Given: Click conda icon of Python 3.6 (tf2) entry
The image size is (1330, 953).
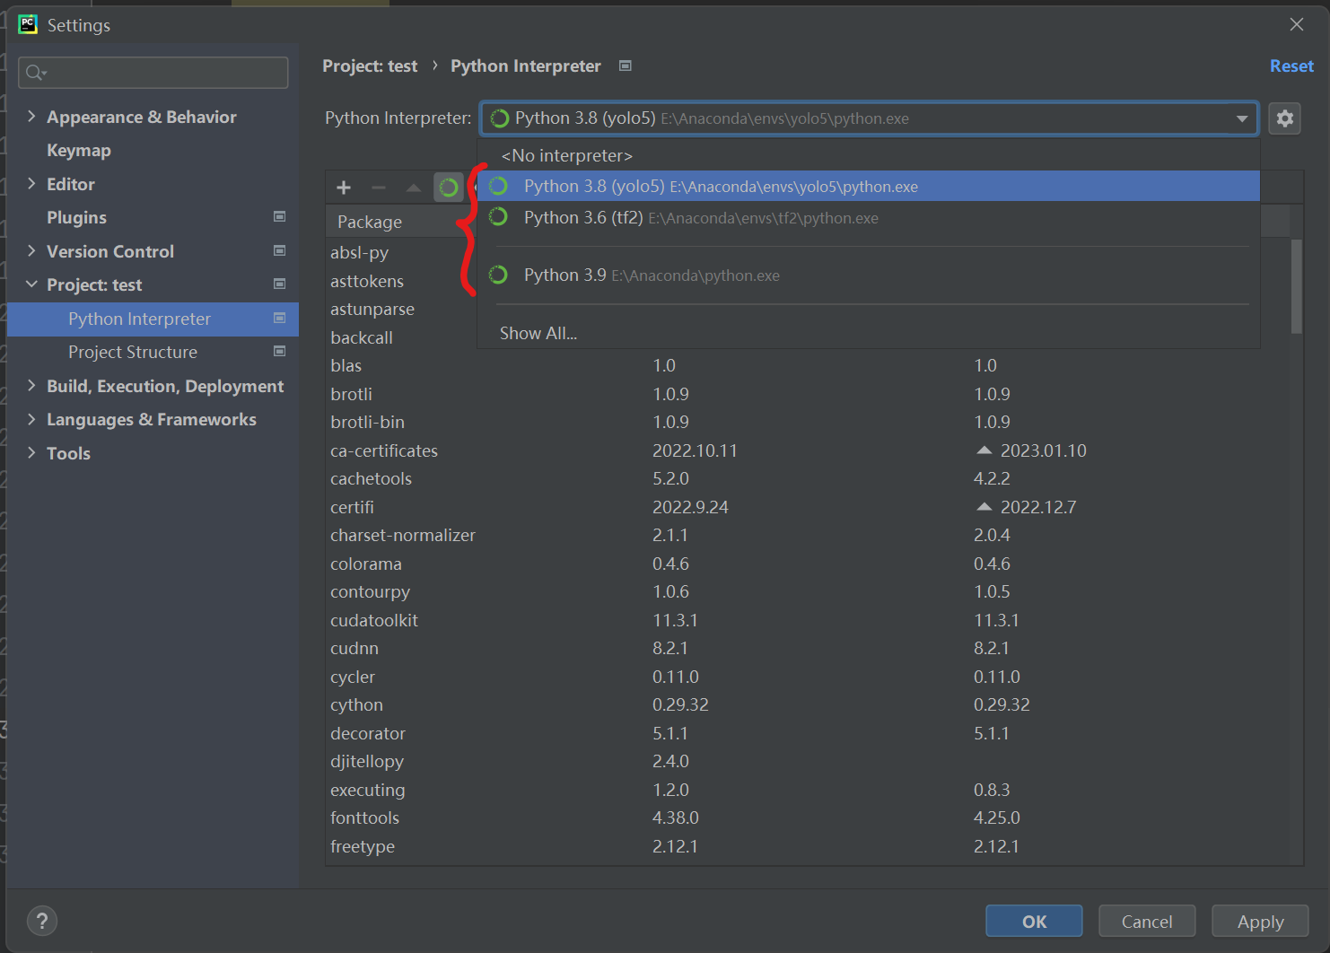Looking at the screenshot, I should click(498, 217).
